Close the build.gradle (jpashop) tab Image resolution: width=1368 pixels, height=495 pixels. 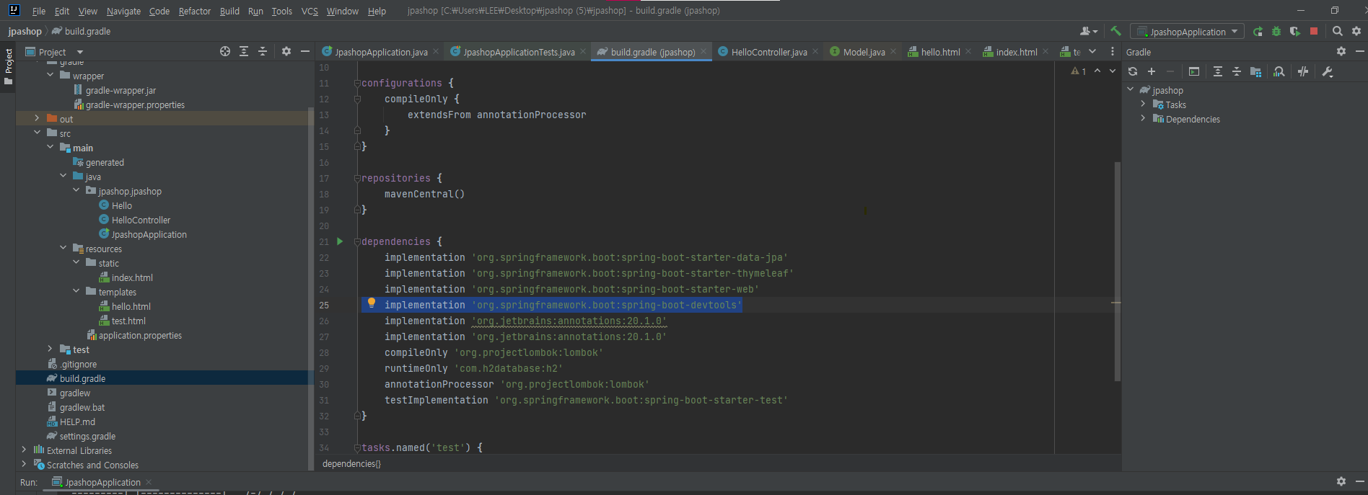[703, 51]
